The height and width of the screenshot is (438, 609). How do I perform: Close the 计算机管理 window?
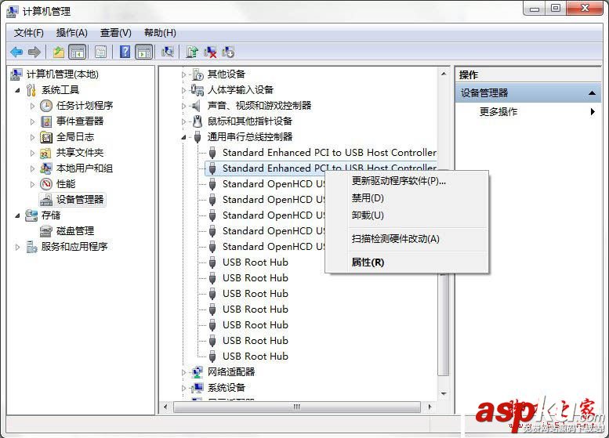(585, 8)
